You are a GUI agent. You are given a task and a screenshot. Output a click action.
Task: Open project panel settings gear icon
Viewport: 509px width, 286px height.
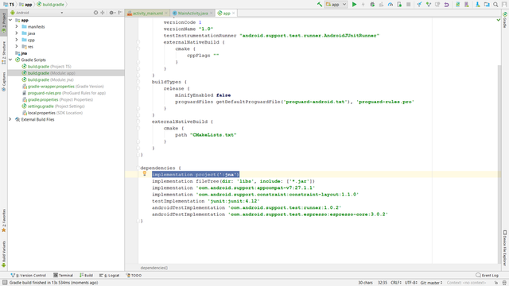click(x=112, y=13)
